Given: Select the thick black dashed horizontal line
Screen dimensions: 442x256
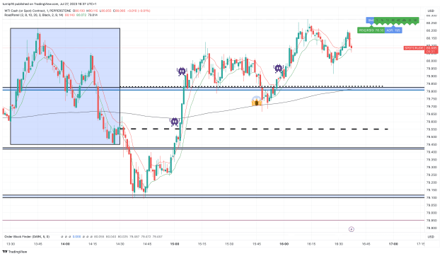Looking at the screenshot, I should 254,129.
